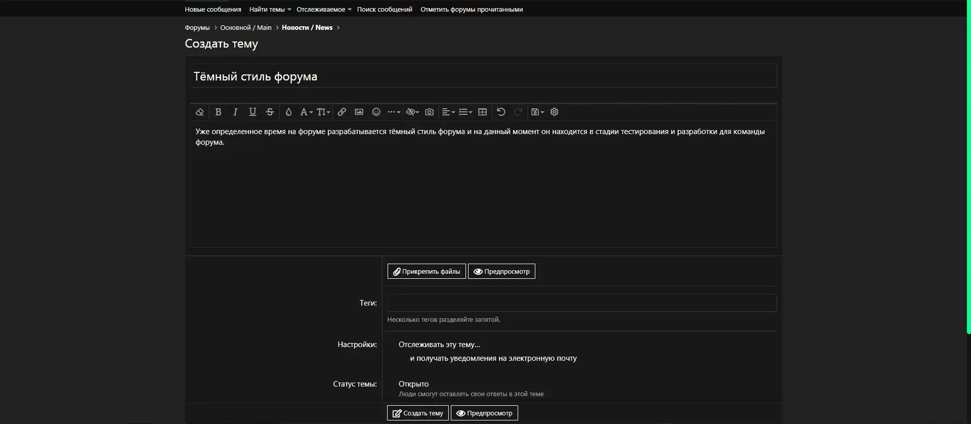Image resolution: width=971 pixels, height=424 pixels.
Task: Undo the last edit
Action: click(x=501, y=112)
